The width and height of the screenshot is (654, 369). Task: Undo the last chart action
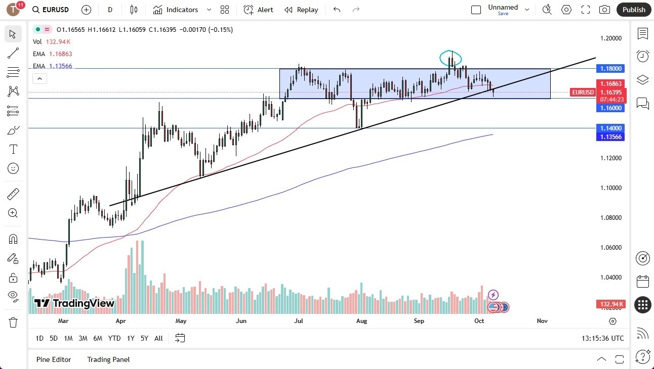(x=337, y=10)
